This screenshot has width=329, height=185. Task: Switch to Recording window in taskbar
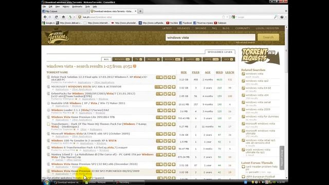tap(129, 182)
